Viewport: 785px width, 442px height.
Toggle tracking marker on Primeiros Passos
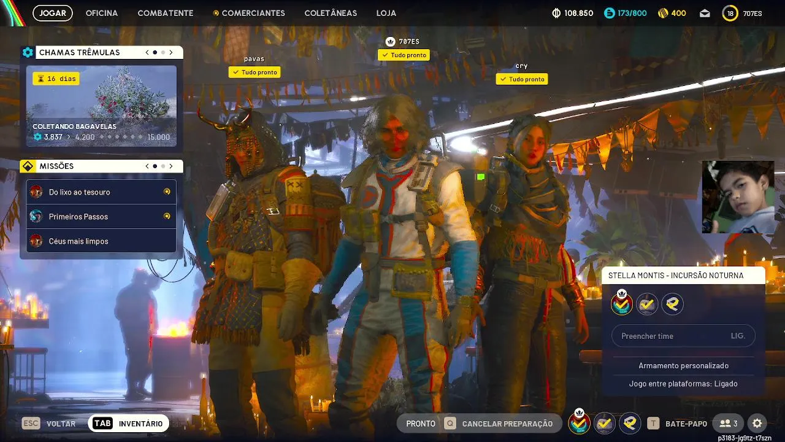pos(167,216)
